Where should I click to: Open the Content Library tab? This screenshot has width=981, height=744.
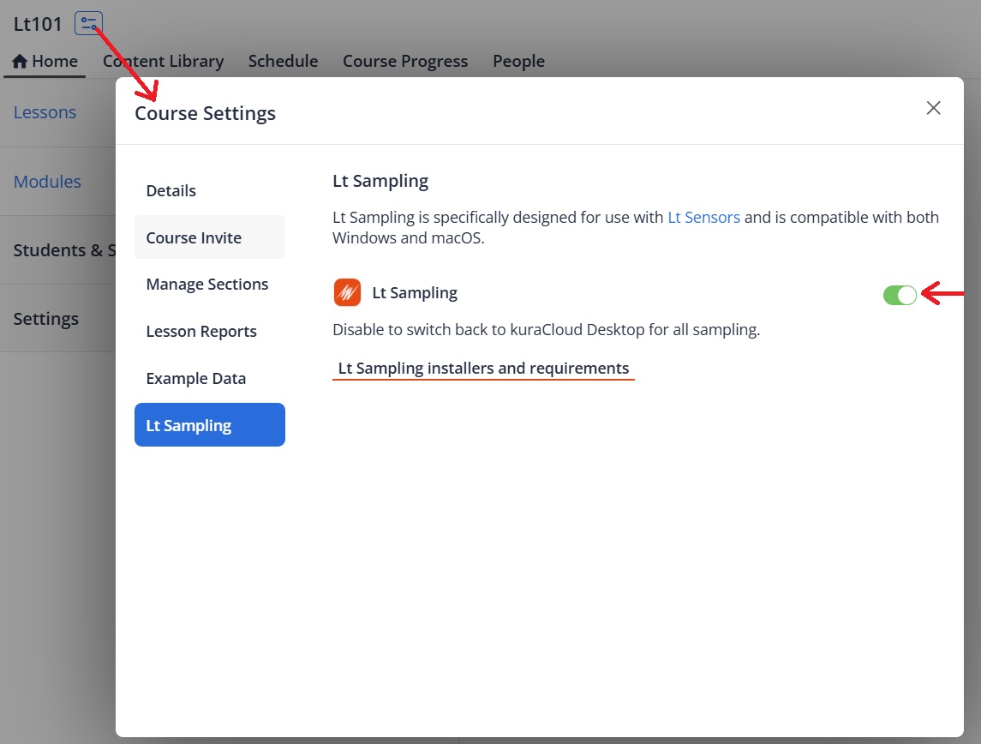click(x=163, y=62)
